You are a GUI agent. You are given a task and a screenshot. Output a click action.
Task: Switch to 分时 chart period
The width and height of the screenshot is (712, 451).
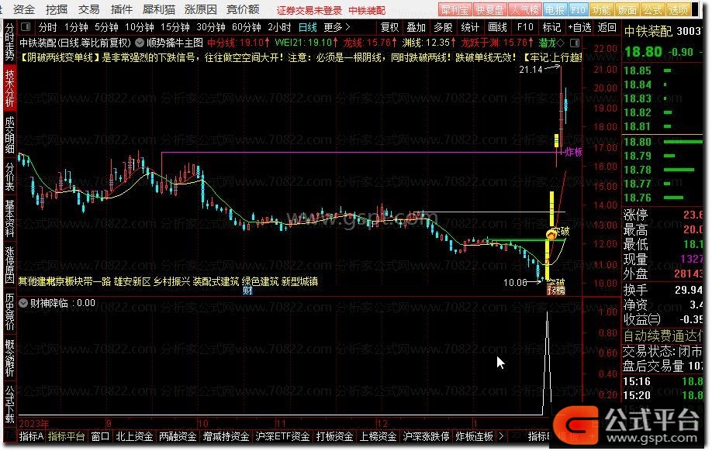coord(47,27)
